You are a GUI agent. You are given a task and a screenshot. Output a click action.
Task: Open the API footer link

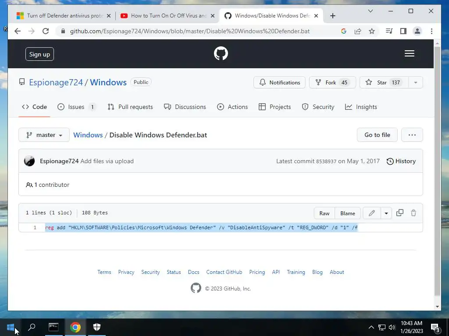click(x=276, y=272)
